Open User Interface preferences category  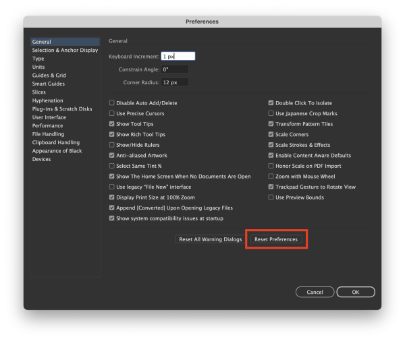(49, 117)
